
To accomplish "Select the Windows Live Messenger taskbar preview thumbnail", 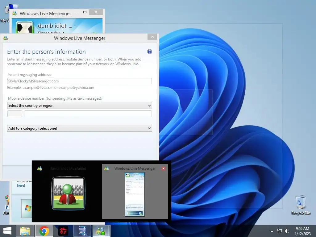I will (135, 191).
